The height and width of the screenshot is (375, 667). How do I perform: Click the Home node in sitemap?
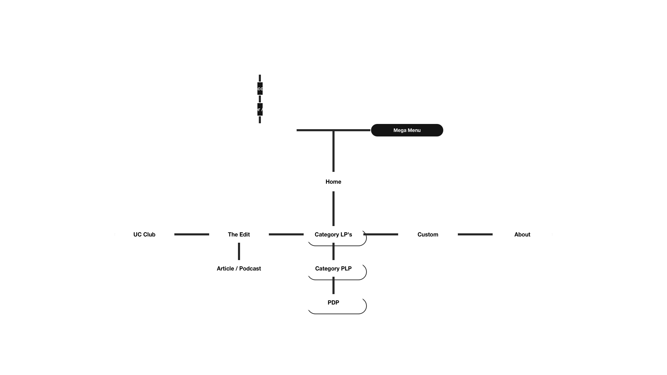333,182
